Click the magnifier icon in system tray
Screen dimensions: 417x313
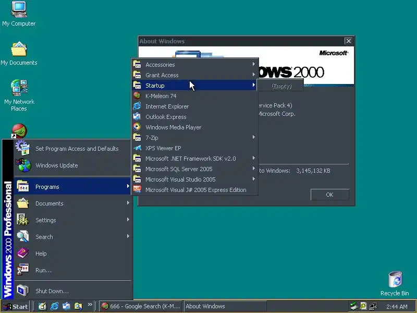coord(363,306)
